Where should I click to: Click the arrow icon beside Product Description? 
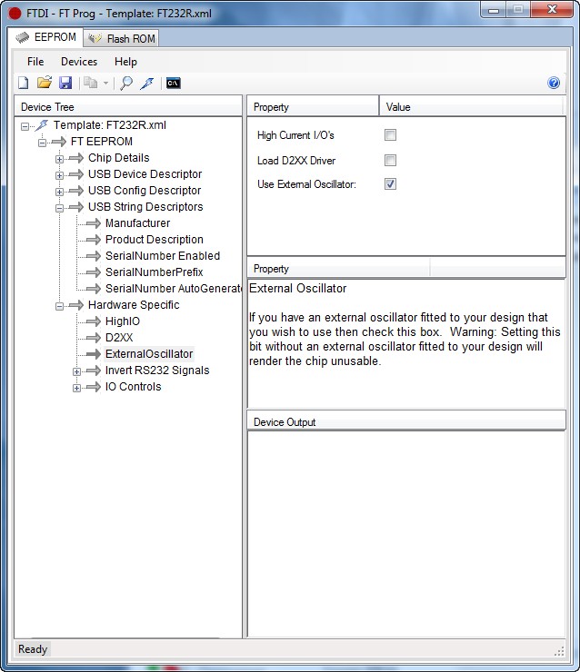(94, 240)
